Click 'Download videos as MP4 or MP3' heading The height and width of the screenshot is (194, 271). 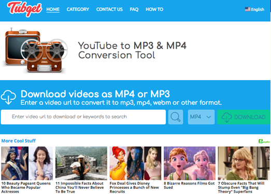coord(95,94)
